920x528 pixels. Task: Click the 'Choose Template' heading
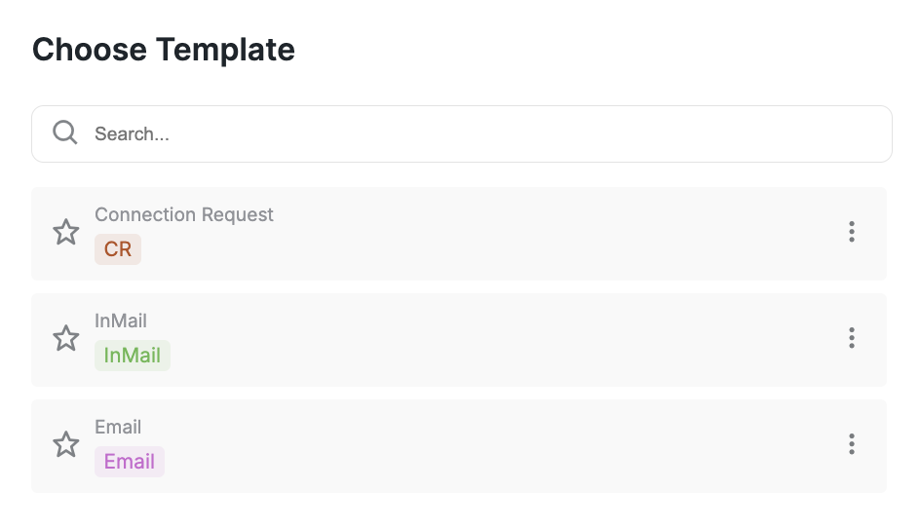click(x=164, y=50)
